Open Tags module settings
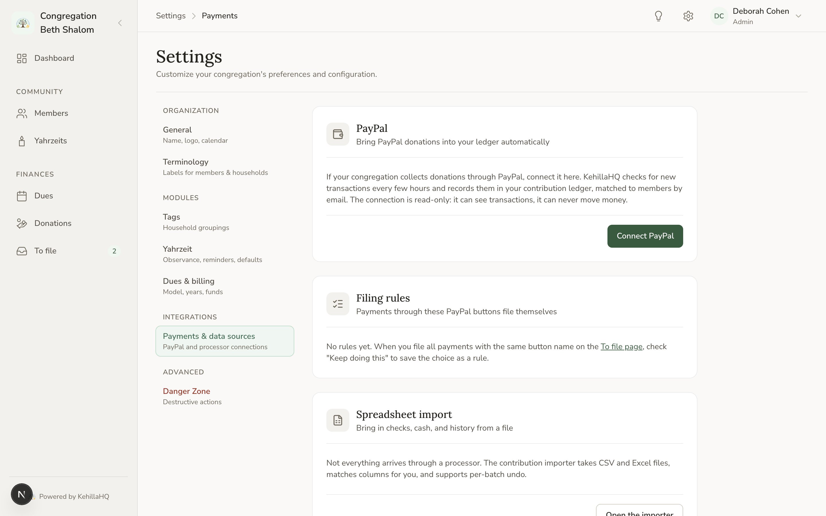Image resolution: width=826 pixels, height=516 pixels. 225,222
